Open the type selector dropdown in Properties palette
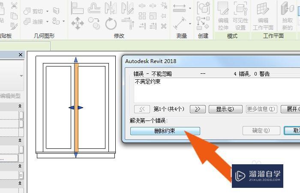The image size is (300, 193). (21, 76)
